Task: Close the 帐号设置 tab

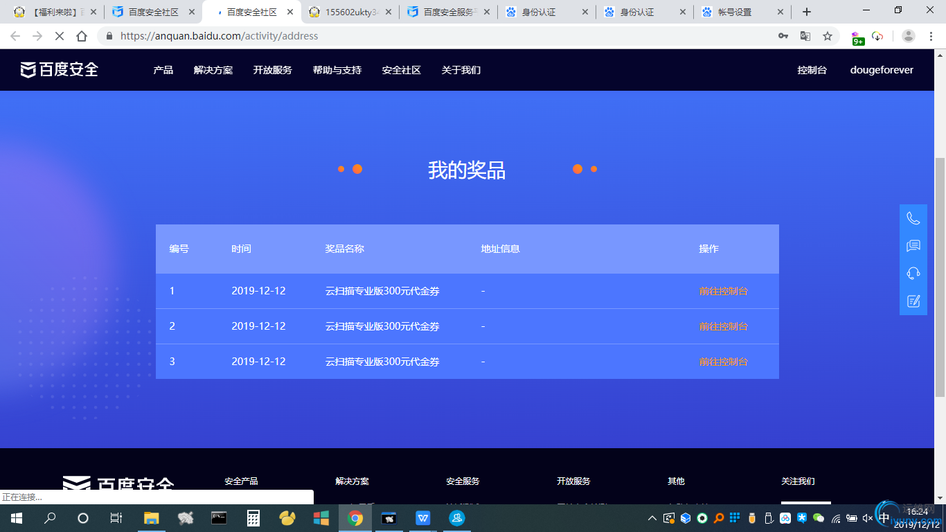Action: 781,12
